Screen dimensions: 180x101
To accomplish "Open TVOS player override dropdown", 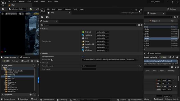I will (102, 47).
